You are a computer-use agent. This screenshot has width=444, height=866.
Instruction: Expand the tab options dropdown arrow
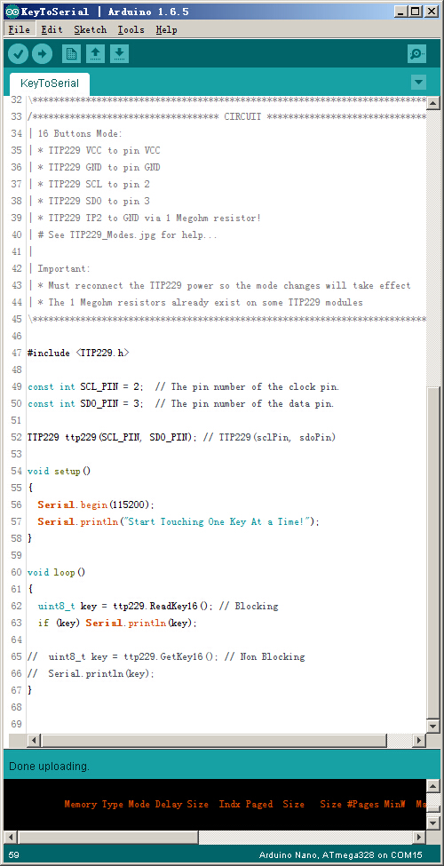418,83
